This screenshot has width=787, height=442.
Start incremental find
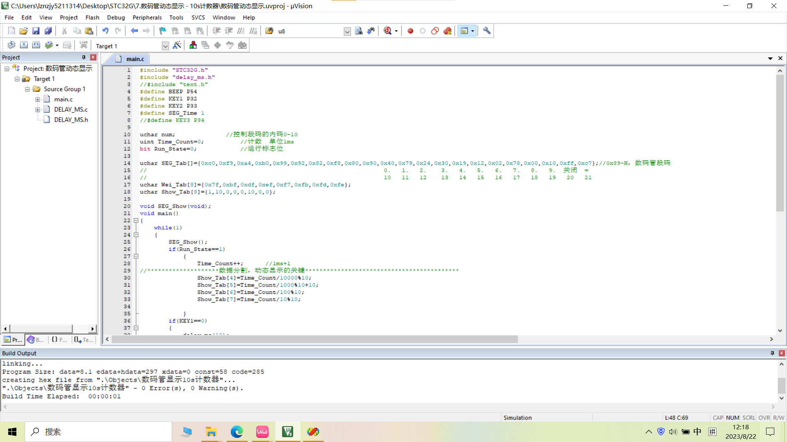click(x=371, y=31)
